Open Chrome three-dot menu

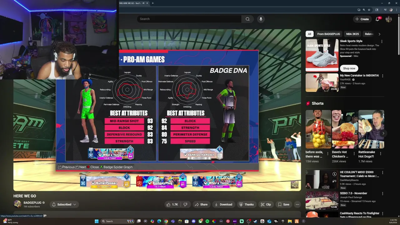397,10
